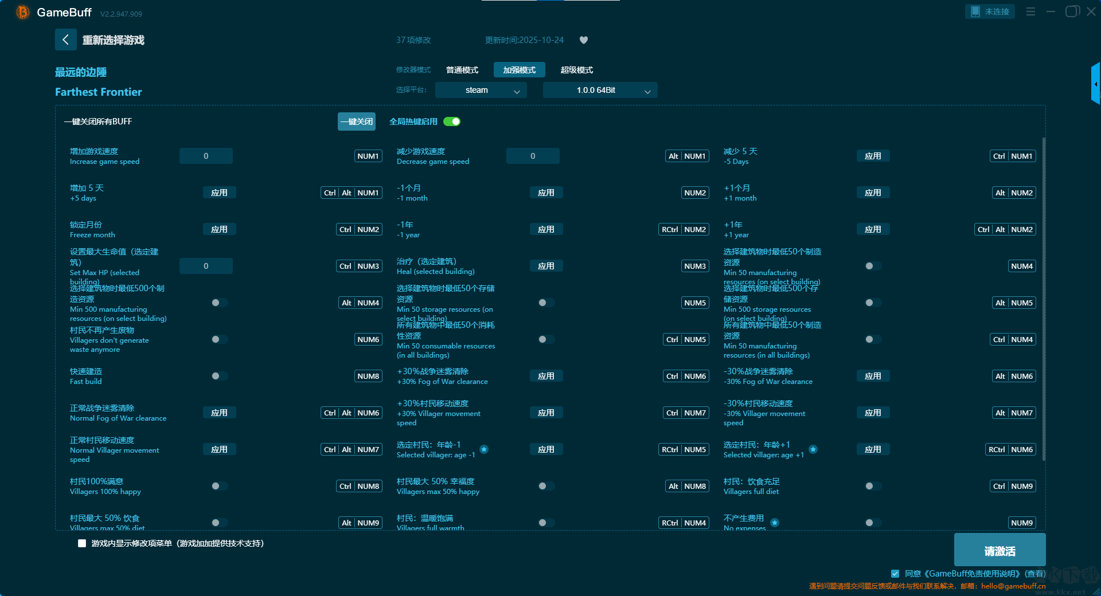Disable the global hotkey toggle
Image resolution: width=1101 pixels, height=596 pixels.
pos(452,121)
